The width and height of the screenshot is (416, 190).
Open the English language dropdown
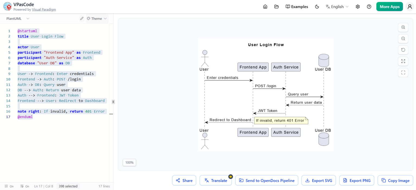(337, 6)
